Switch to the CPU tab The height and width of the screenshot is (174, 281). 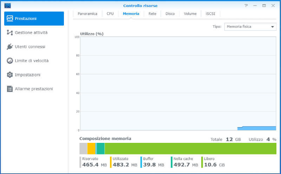pyautogui.click(x=110, y=14)
